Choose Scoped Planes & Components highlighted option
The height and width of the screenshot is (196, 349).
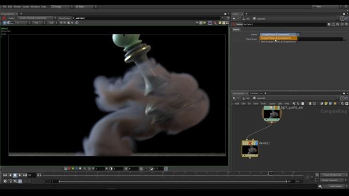point(278,38)
